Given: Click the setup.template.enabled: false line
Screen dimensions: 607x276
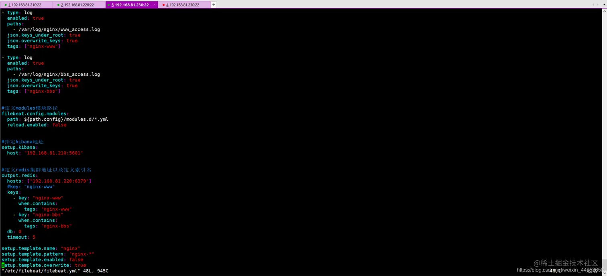Looking at the screenshot, I should 43,260.
